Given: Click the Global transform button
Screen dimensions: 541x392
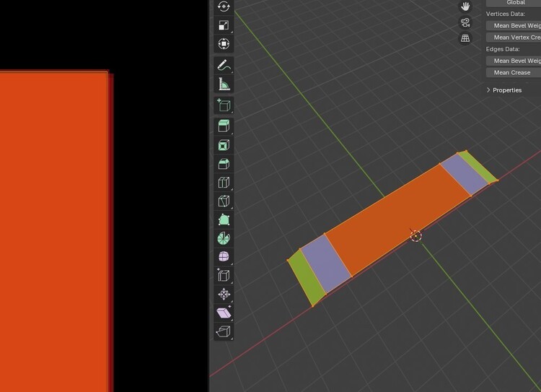Looking at the screenshot, I should [x=515, y=3].
